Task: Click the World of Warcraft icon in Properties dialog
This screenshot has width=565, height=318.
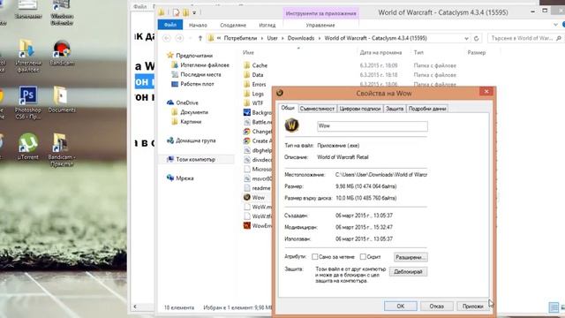Action: (x=291, y=125)
